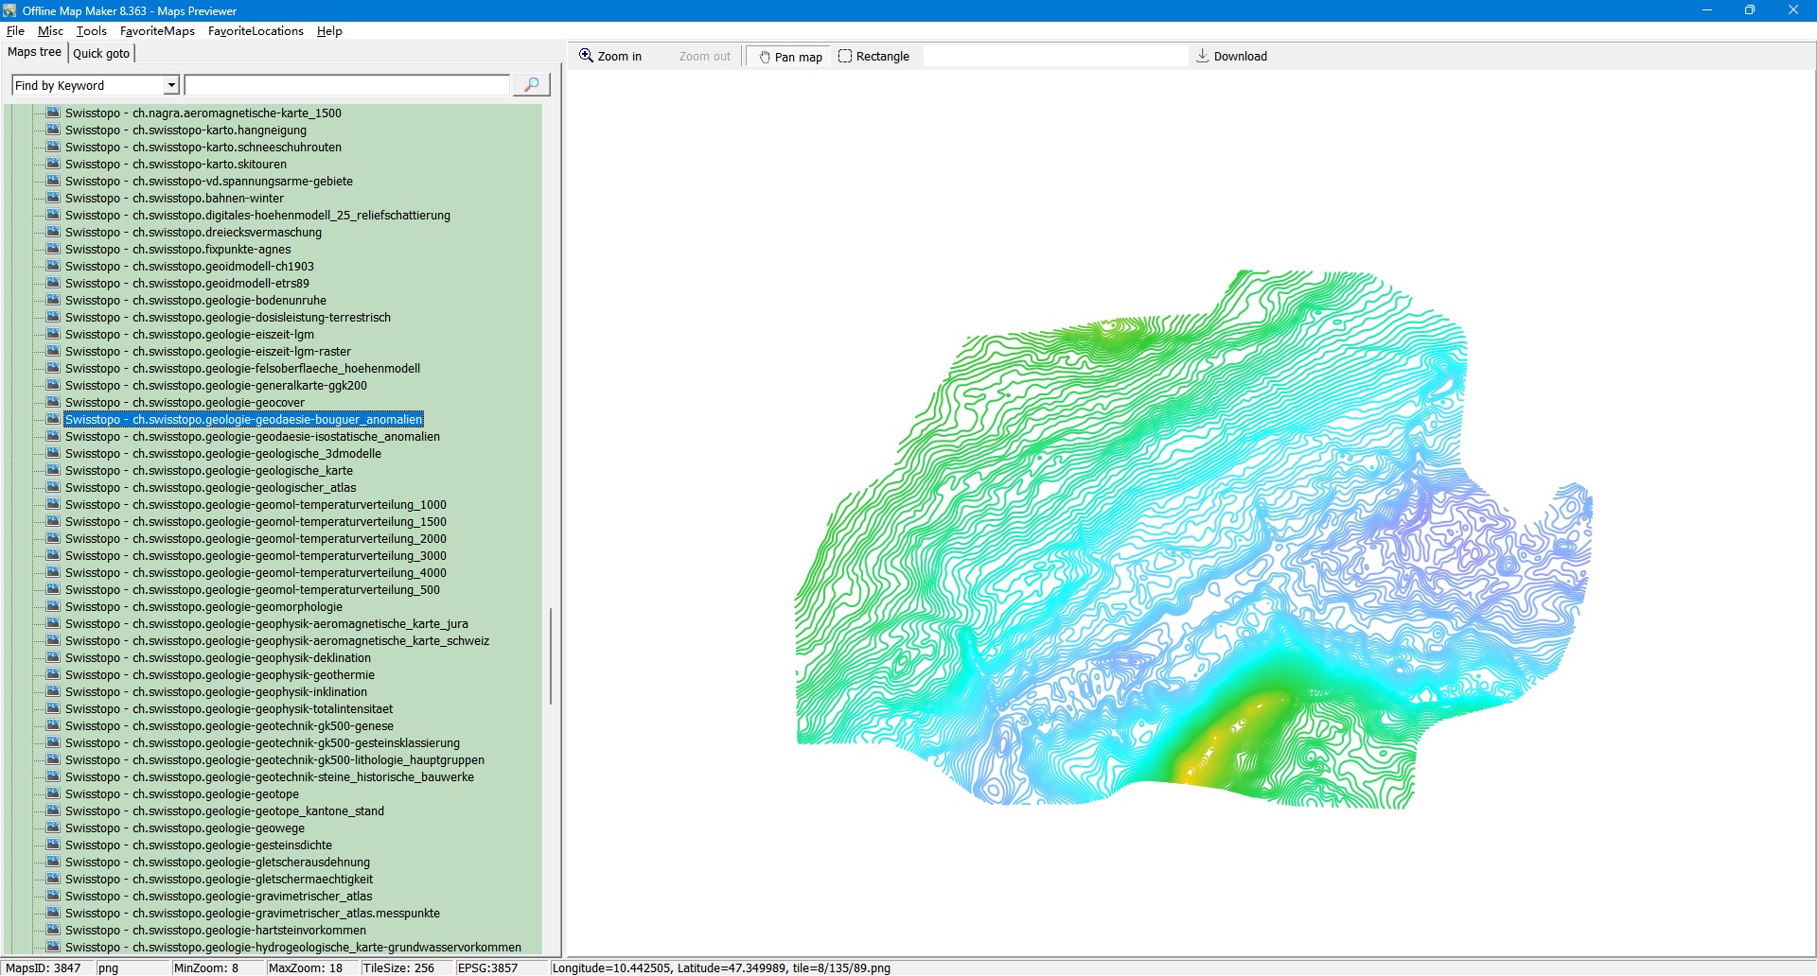The height and width of the screenshot is (976, 1817).
Task: Select the geologie-geologische_karte map entry
Action: coord(208,471)
